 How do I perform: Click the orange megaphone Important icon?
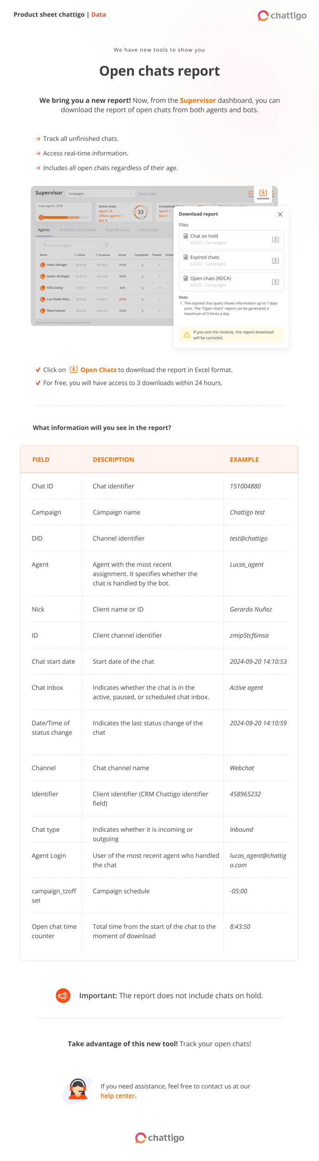click(x=63, y=995)
